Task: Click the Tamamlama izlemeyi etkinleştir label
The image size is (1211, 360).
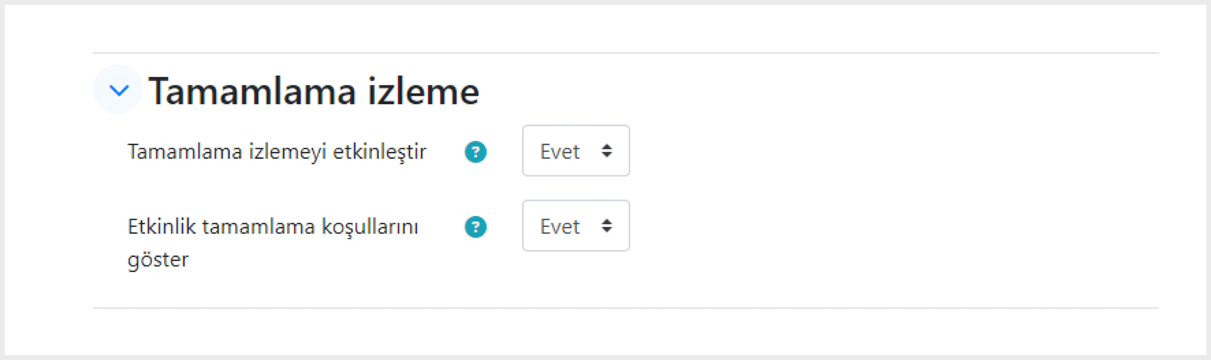Action: click(277, 152)
